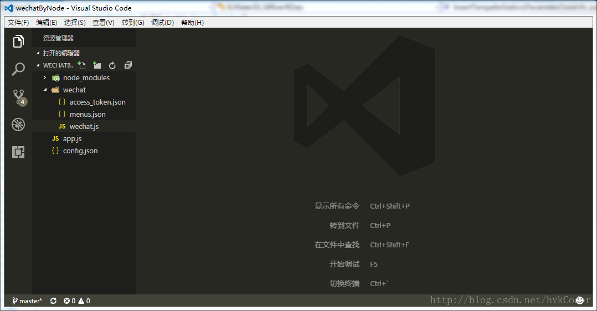Click 显示所有命令 shortcut hint

click(337, 206)
